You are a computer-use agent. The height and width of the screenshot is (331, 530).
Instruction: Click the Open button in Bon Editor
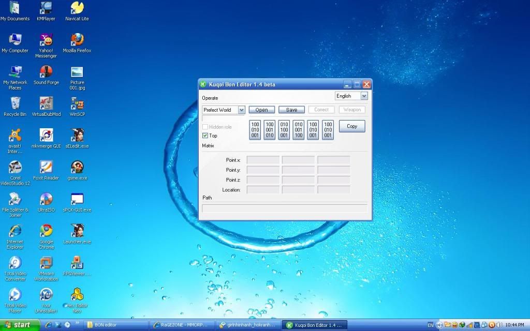[x=261, y=110]
